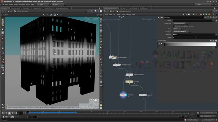Select the magnet snapping tool in left toolbar
This screenshot has height=122, width=218.
[3, 62]
